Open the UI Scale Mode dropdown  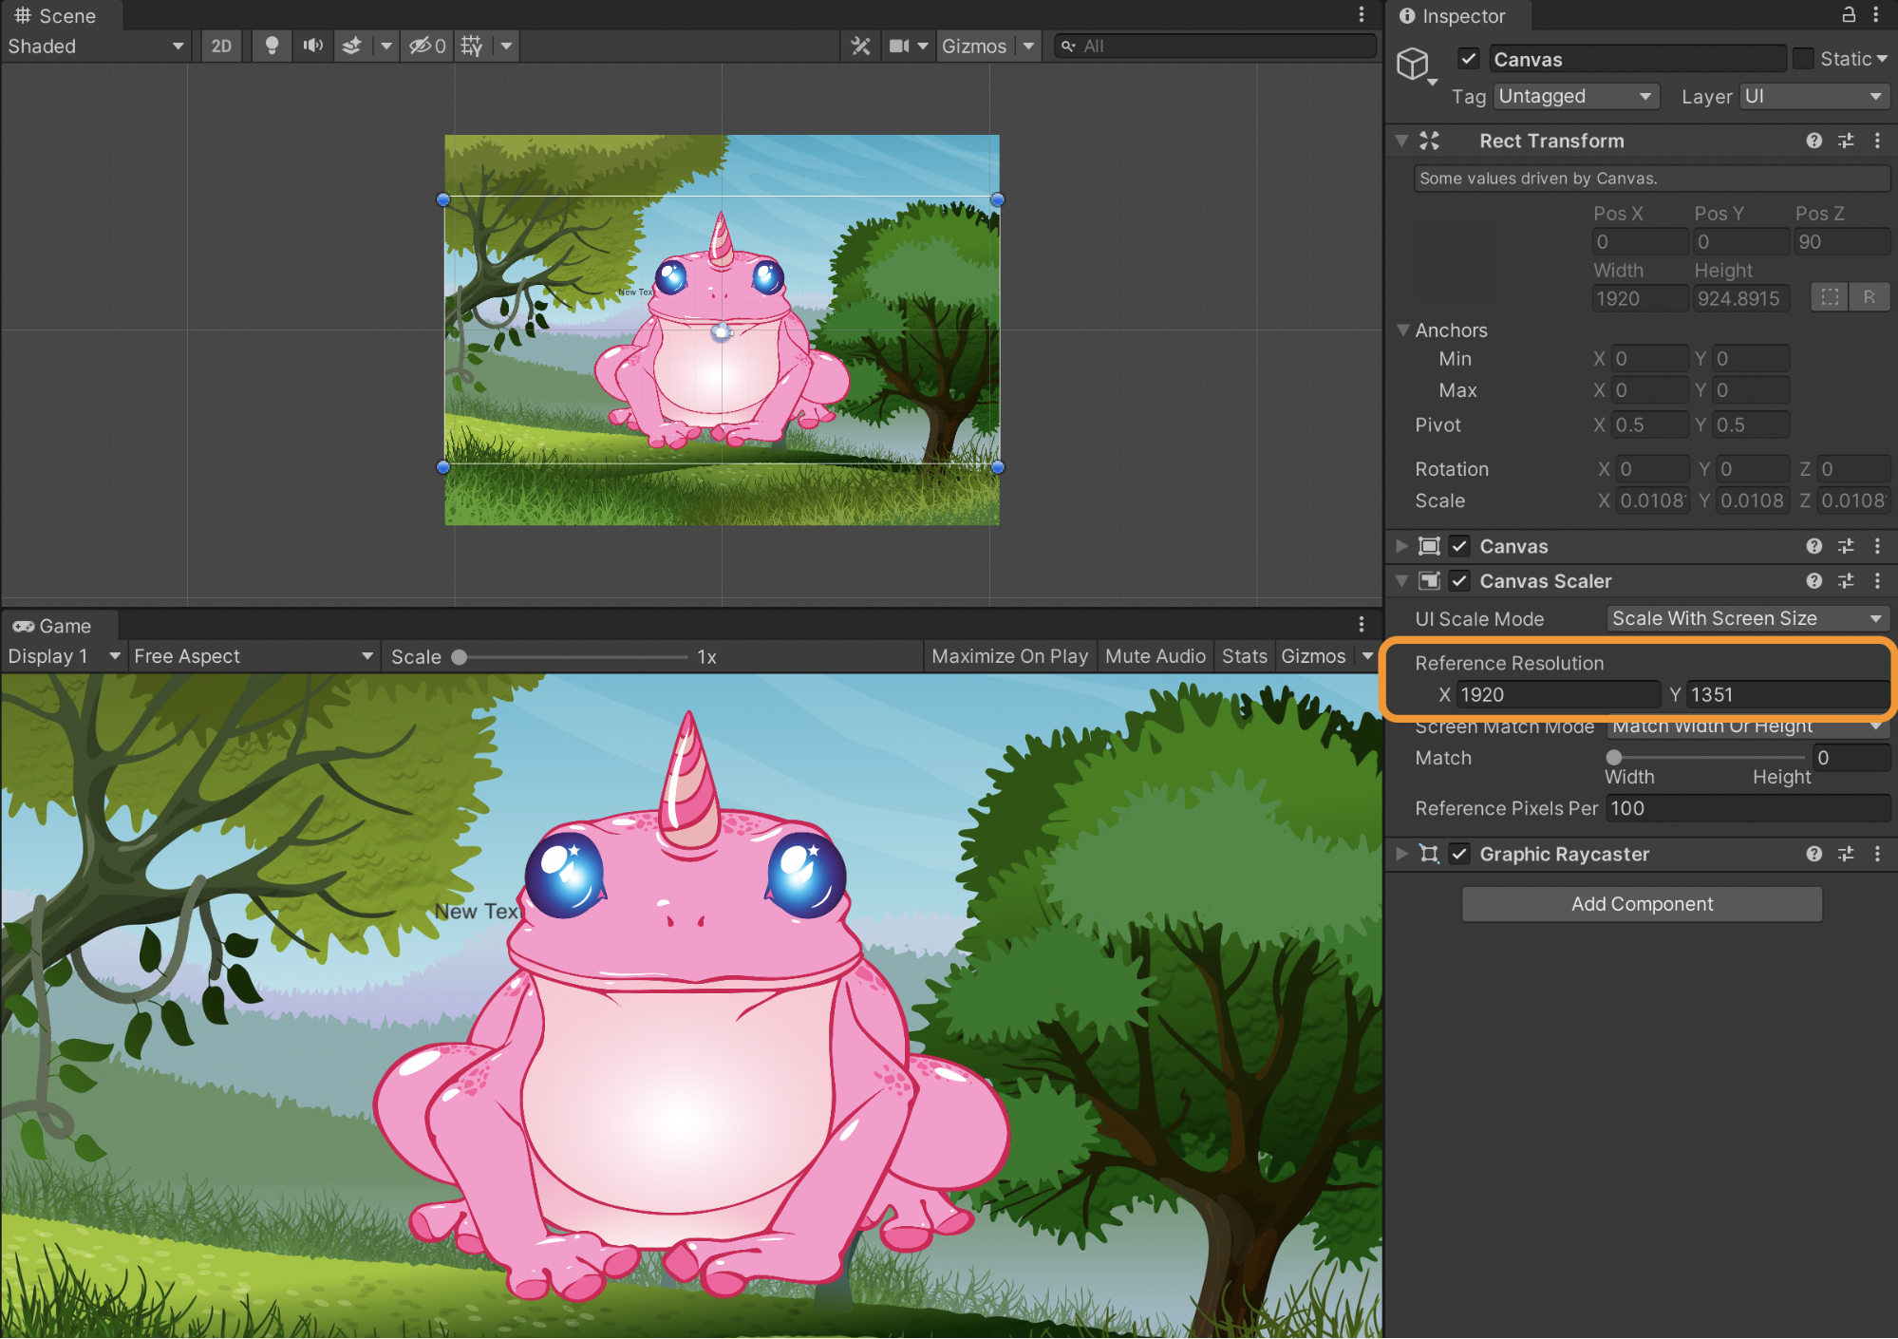pyautogui.click(x=1746, y=618)
